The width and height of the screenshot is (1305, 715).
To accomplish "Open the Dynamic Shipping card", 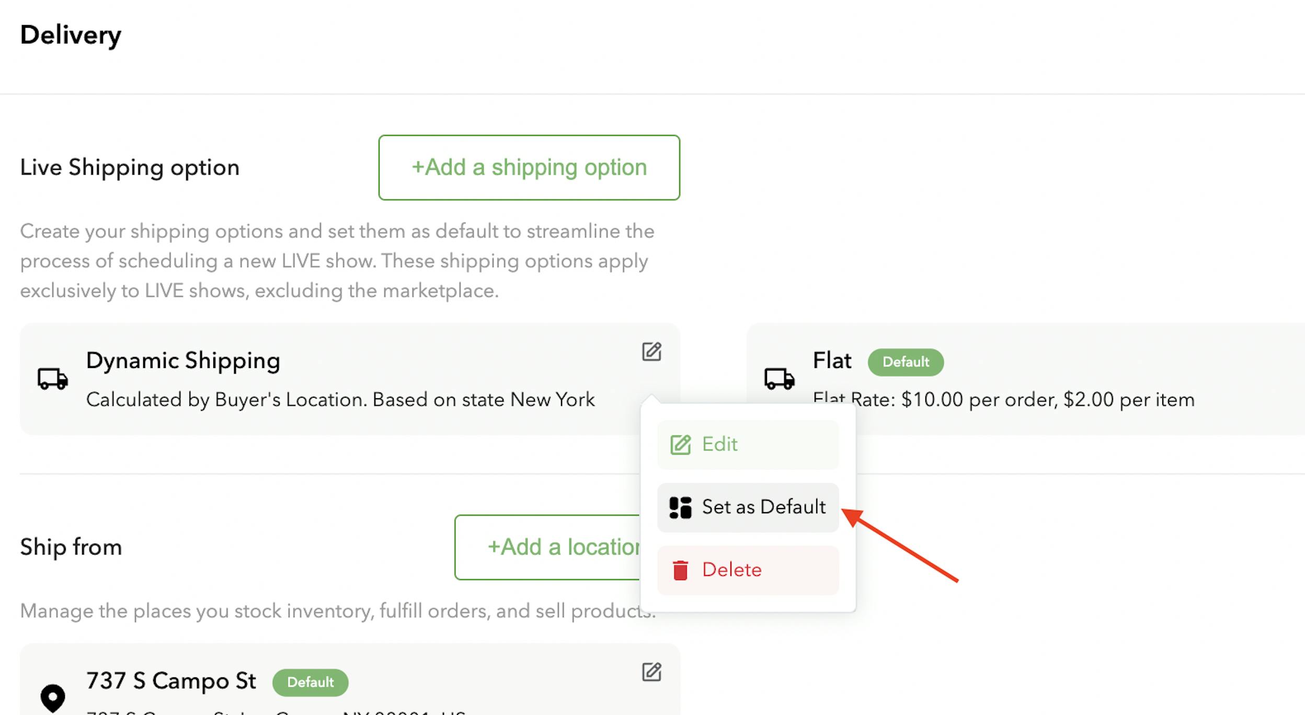I will click(340, 379).
